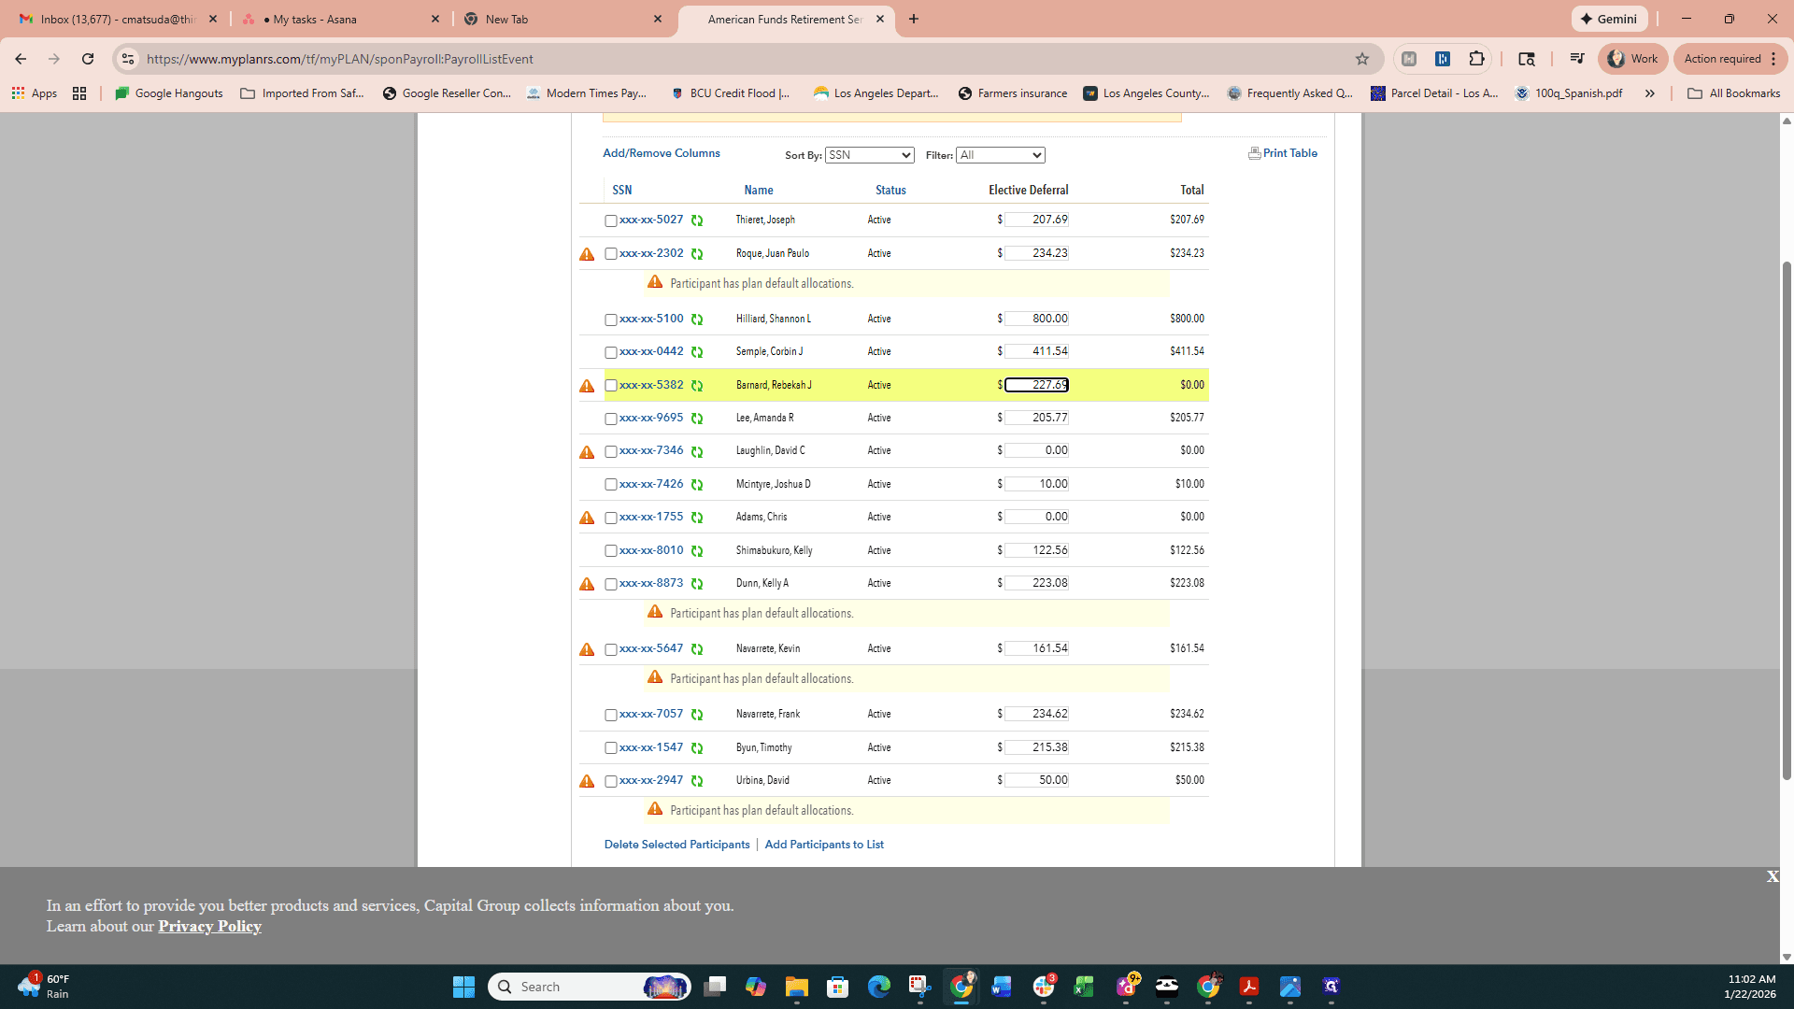Click warning triangle beside Laughlin, David C row
Image resolution: width=1794 pixels, height=1009 pixels.
pos(587,452)
